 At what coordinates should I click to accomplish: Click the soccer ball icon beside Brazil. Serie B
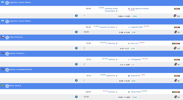pos(7,86)
